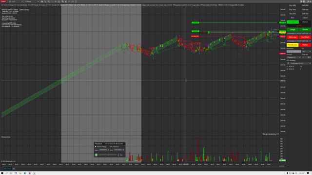Select the ES chart tab at bottom
This screenshot has width=312, height=175.
coord(8,169)
